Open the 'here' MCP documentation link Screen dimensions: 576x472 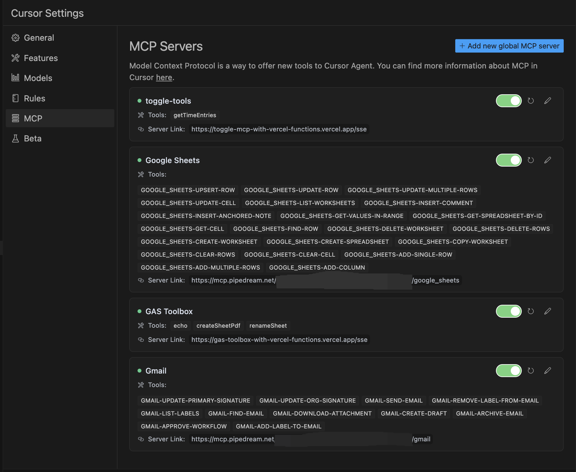point(164,77)
